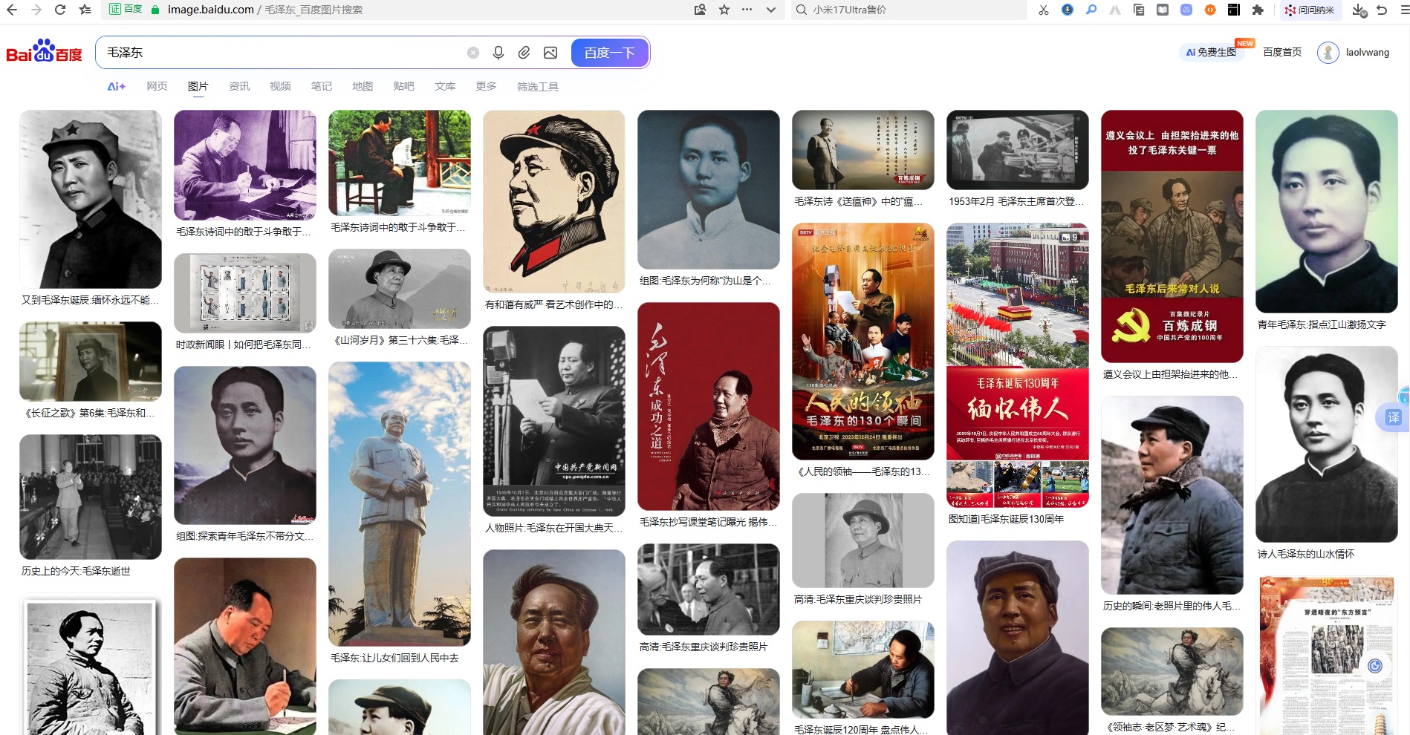Expand the address bar chevron dropdown
The image size is (1410, 735).
(771, 10)
